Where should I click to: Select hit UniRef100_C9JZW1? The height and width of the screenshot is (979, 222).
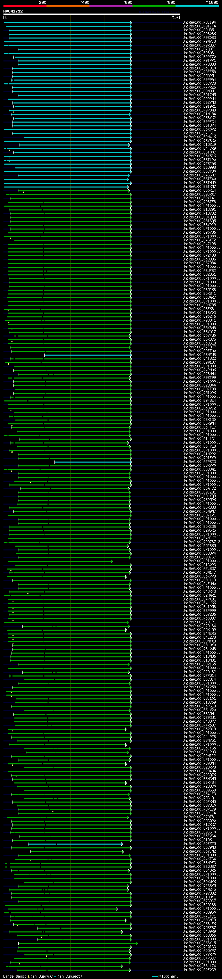(x=199, y=492)
